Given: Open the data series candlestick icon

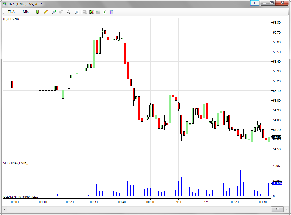Looking at the screenshot, I should point(91,12).
